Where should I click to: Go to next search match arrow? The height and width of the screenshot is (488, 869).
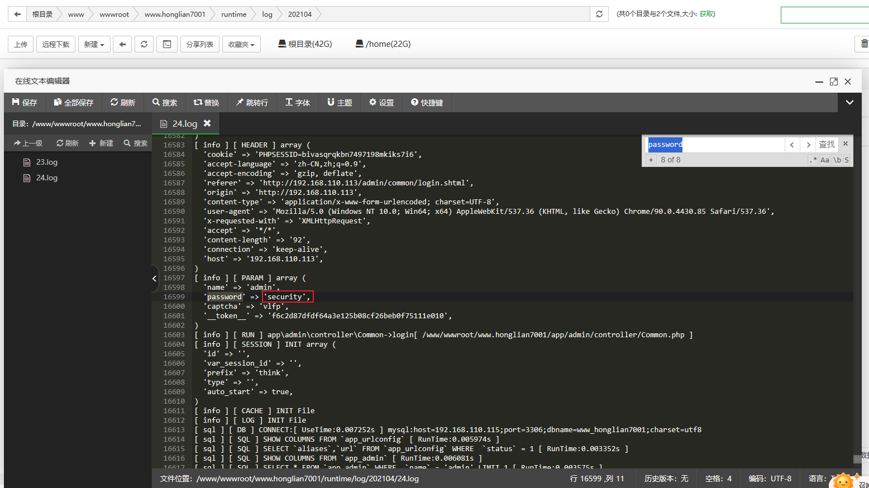pyautogui.click(x=808, y=145)
